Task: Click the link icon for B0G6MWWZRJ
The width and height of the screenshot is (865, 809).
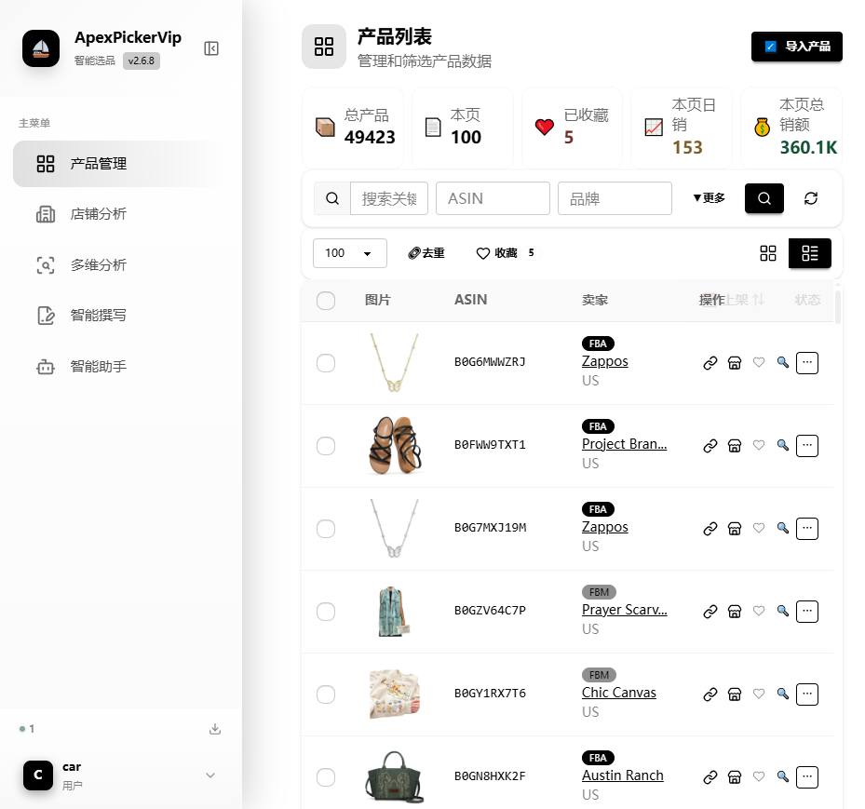Action: pyautogui.click(x=710, y=363)
